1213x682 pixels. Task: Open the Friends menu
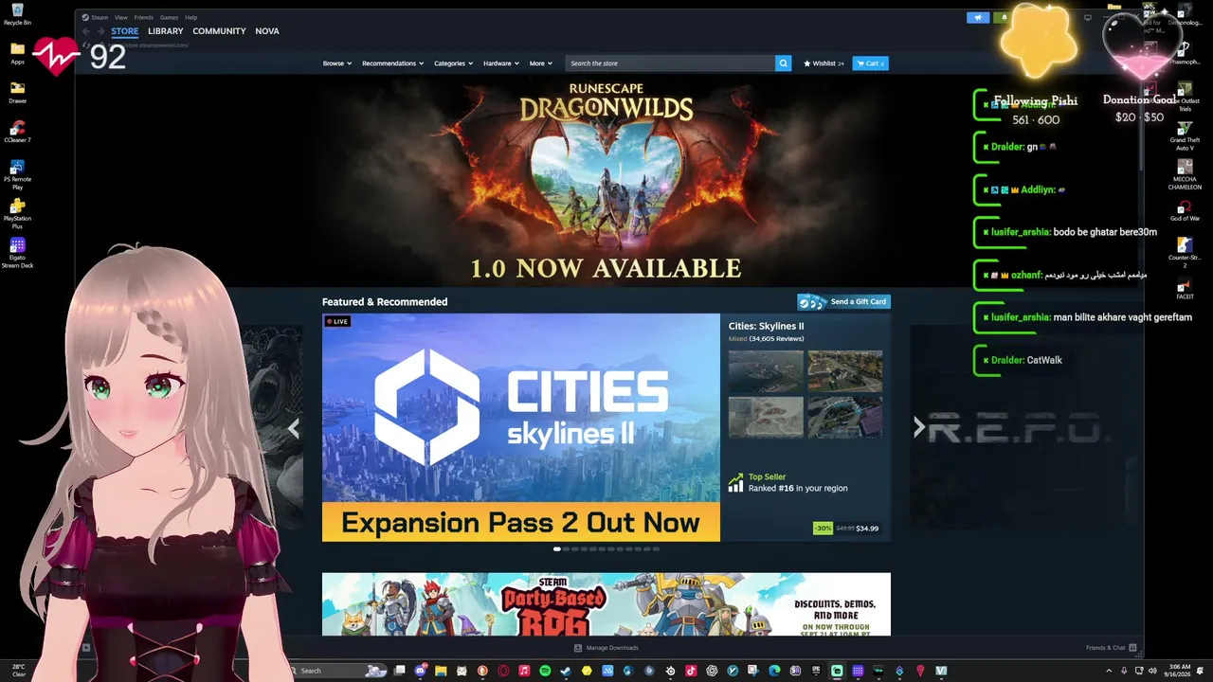click(144, 17)
